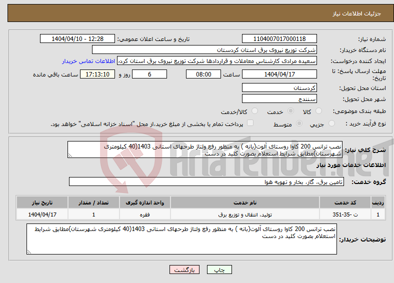Click the تاریخ و ساعت اعلان عمومی label
The image size is (394, 283).
pyautogui.click(x=153, y=39)
